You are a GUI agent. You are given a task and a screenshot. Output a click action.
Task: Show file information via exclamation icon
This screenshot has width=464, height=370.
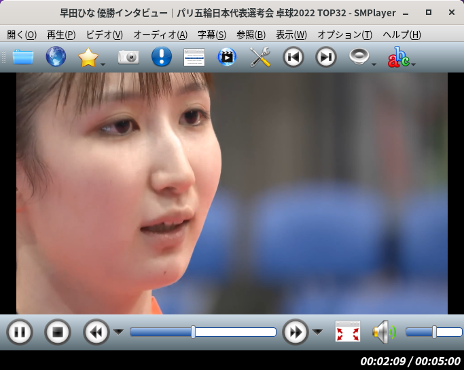click(162, 56)
